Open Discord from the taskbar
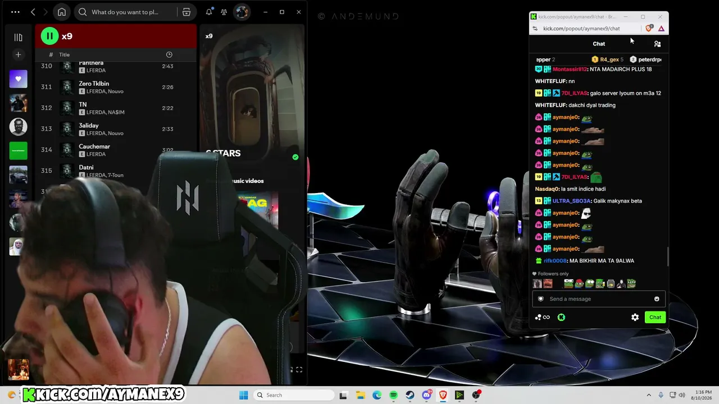The width and height of the screenshot is (719, 404). (x=426, y=395)
